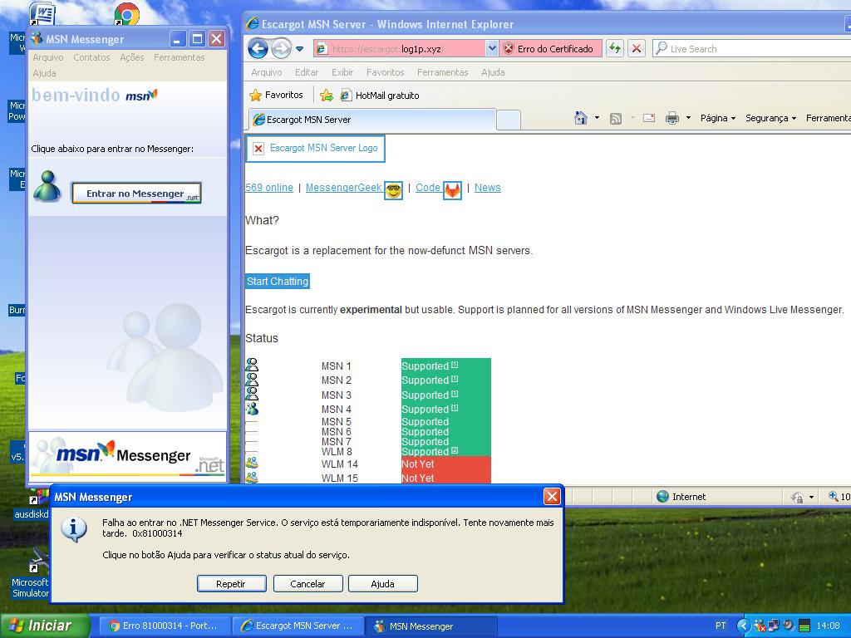
Task: Open the address bar URL history dropdown
Action: coord(492,49)
